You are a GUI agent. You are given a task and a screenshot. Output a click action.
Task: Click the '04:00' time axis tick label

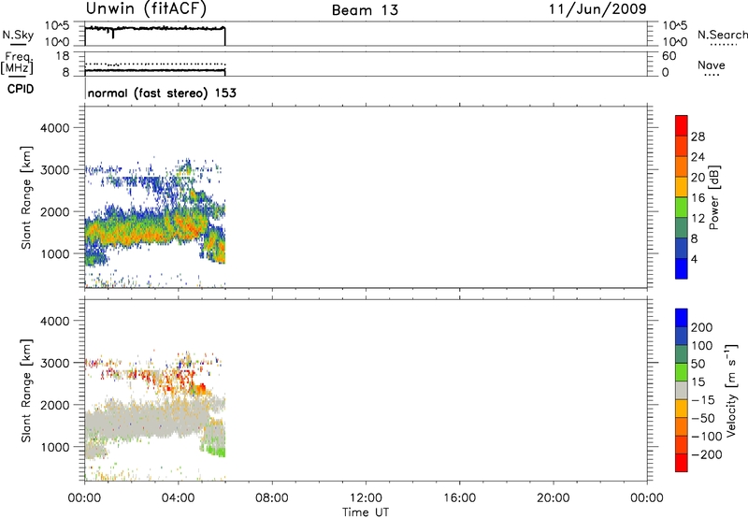[x=179, y=498]
